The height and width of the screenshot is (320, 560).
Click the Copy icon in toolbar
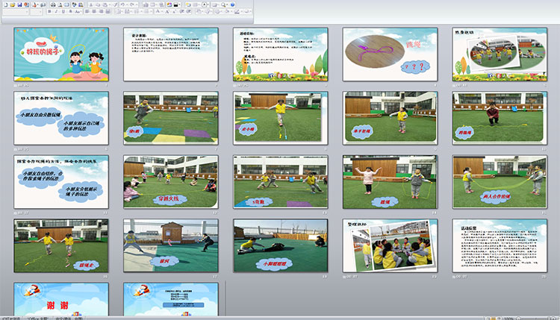click(98, 4)
